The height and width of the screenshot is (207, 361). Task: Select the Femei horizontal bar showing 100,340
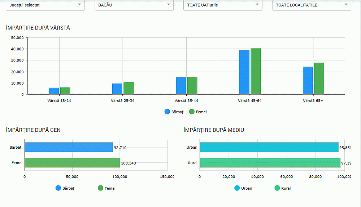click(72, 163)
